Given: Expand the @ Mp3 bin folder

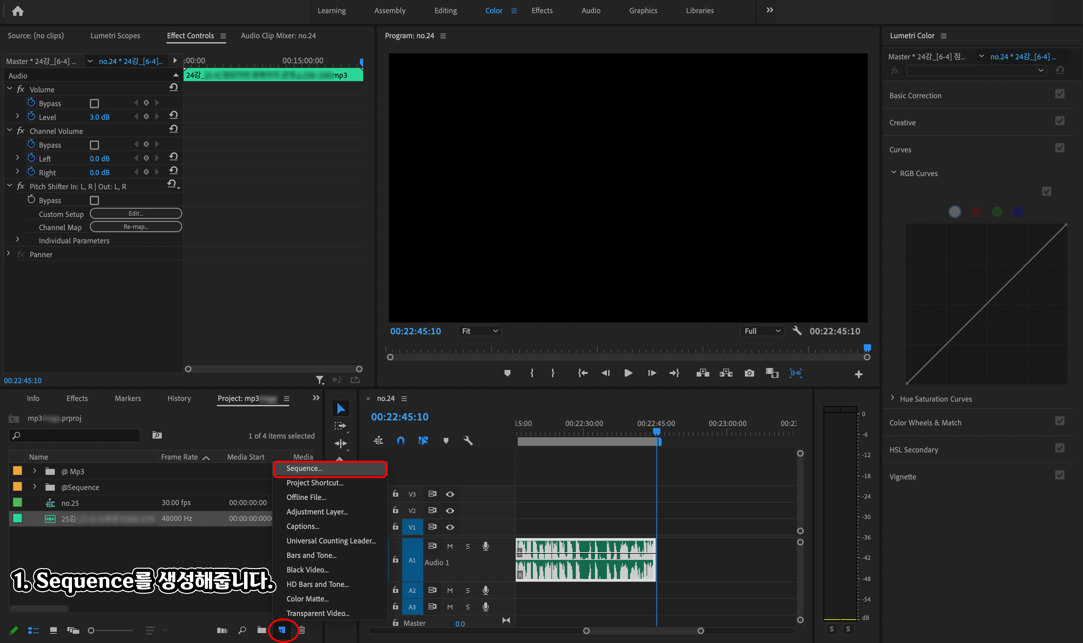Looking at the screenshot, I should (x=35, y=471).
